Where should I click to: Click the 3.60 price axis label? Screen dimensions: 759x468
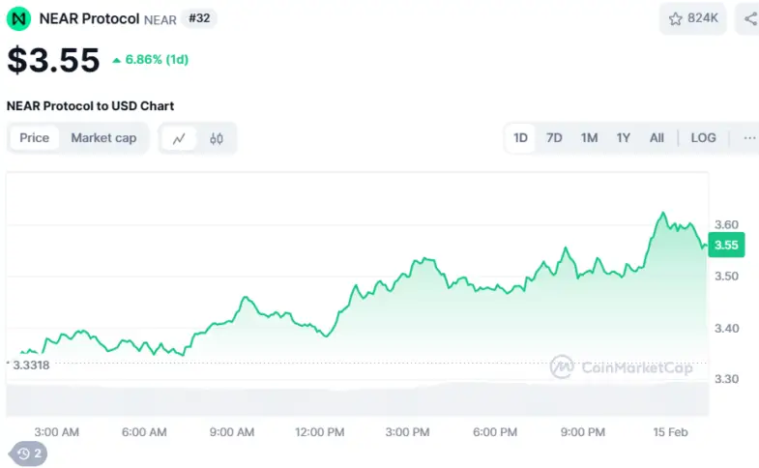[x=726, y=224]
